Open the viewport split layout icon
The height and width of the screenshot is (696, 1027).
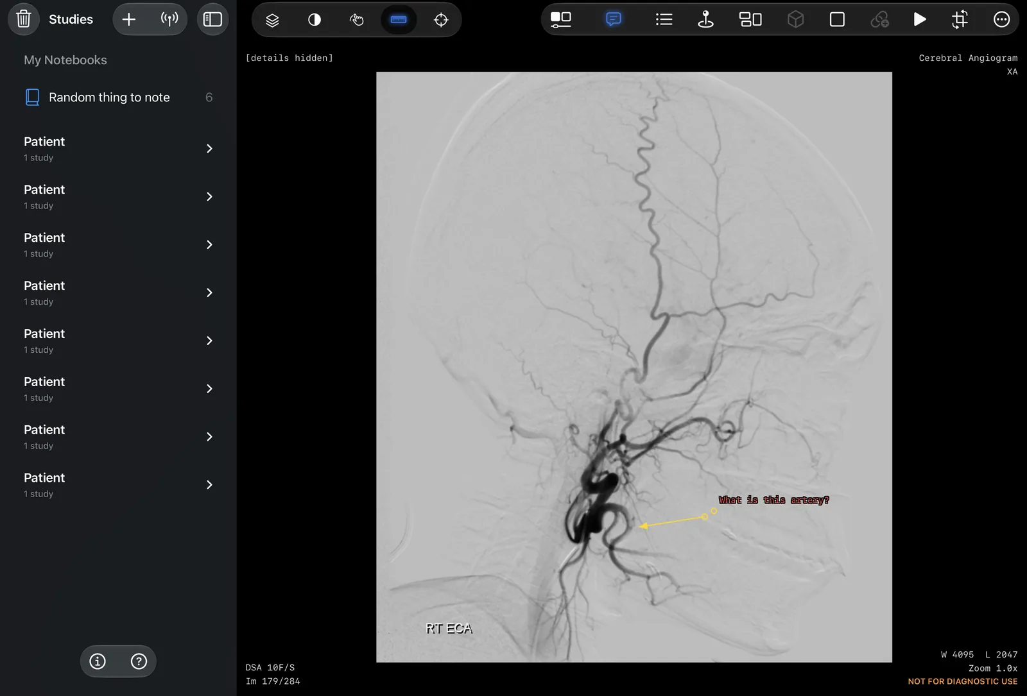(x=750, y=20)
